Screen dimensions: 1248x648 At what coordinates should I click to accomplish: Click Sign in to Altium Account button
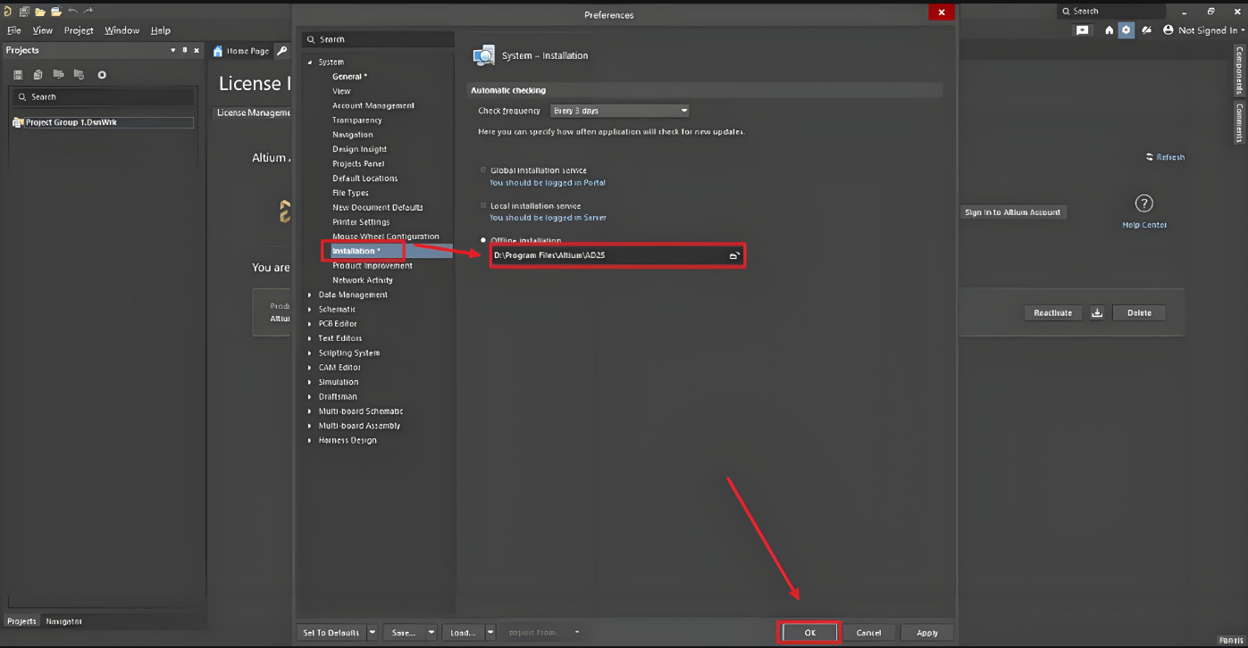1012,212
